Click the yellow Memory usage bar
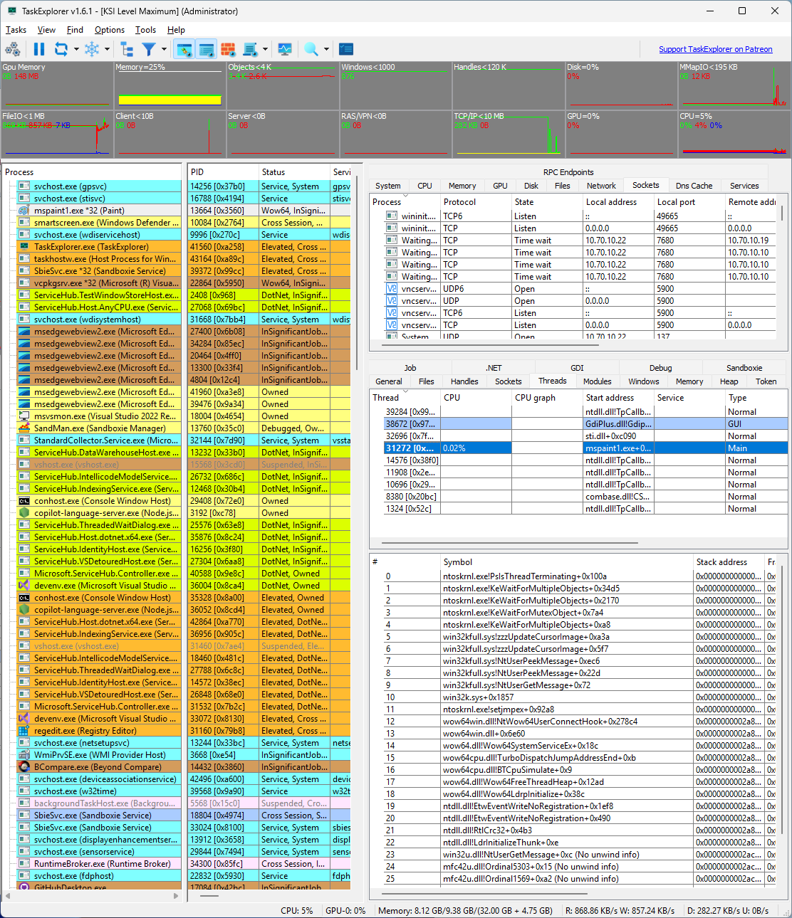 point(170,100)
